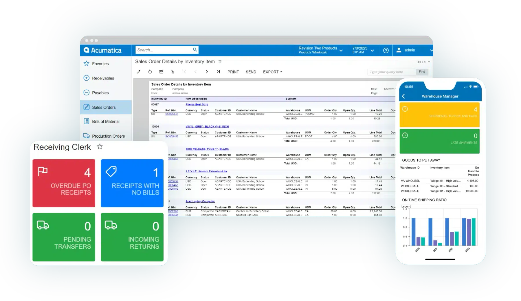Tap the yellow Shipments to Pick and Pack tile

pos(439,115)
